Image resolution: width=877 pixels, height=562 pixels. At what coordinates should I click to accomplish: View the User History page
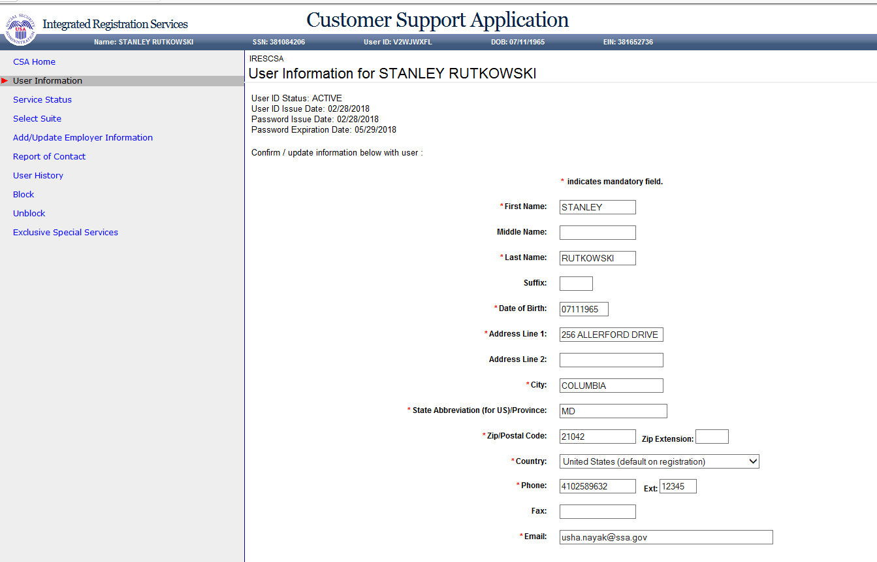coord(38,176)
